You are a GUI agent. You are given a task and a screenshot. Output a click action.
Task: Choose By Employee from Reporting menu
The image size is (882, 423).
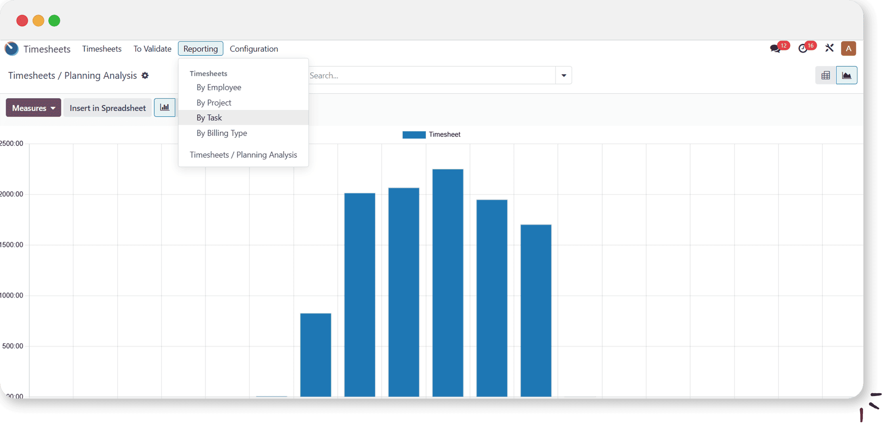[x=219, y=87]
